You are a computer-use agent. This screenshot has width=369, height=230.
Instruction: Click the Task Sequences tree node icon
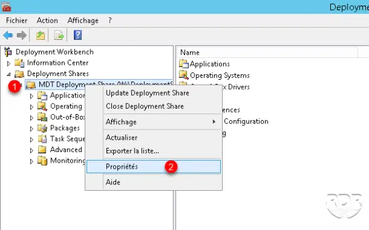pos(42,139)
